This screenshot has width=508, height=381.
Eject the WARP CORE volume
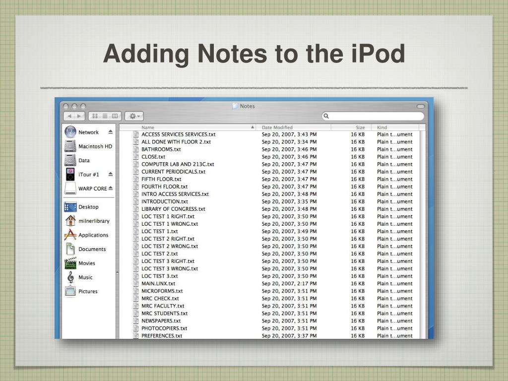[111, 188]
